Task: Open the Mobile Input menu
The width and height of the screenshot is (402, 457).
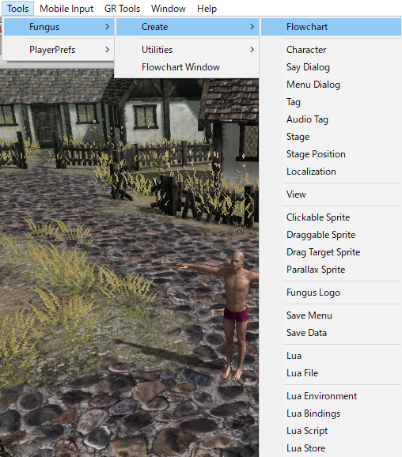Action: point(66,9)
